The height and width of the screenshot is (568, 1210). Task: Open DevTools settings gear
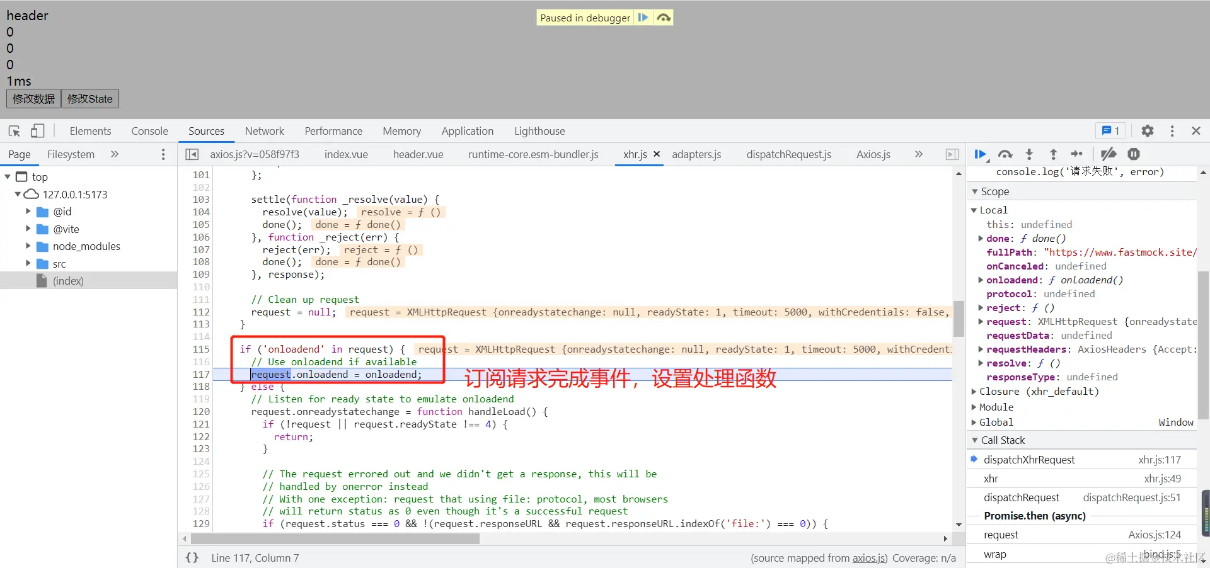click(x=1148, y=131)
